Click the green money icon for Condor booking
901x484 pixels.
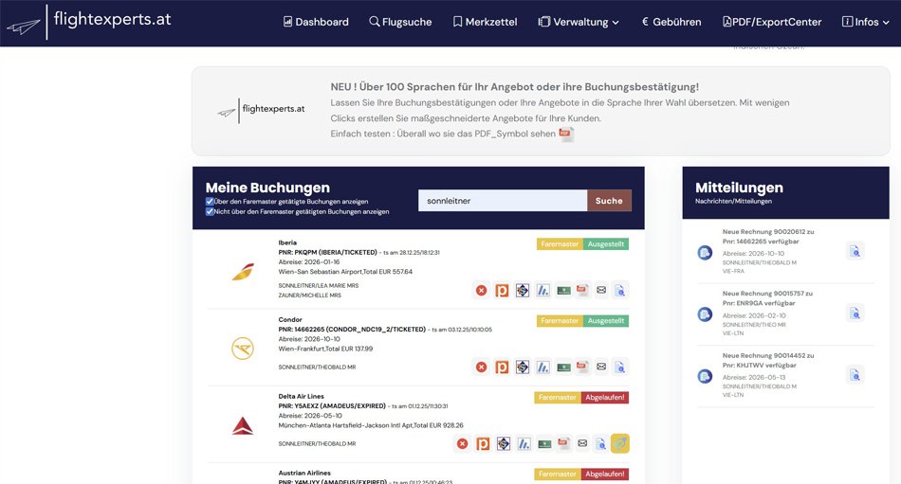coord(563,367)
